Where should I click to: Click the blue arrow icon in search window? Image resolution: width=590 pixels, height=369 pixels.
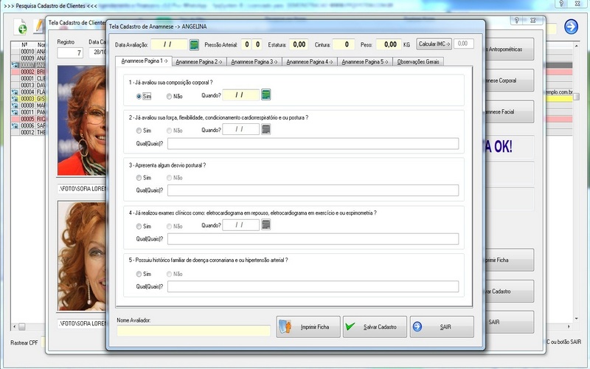click(571, 27)
